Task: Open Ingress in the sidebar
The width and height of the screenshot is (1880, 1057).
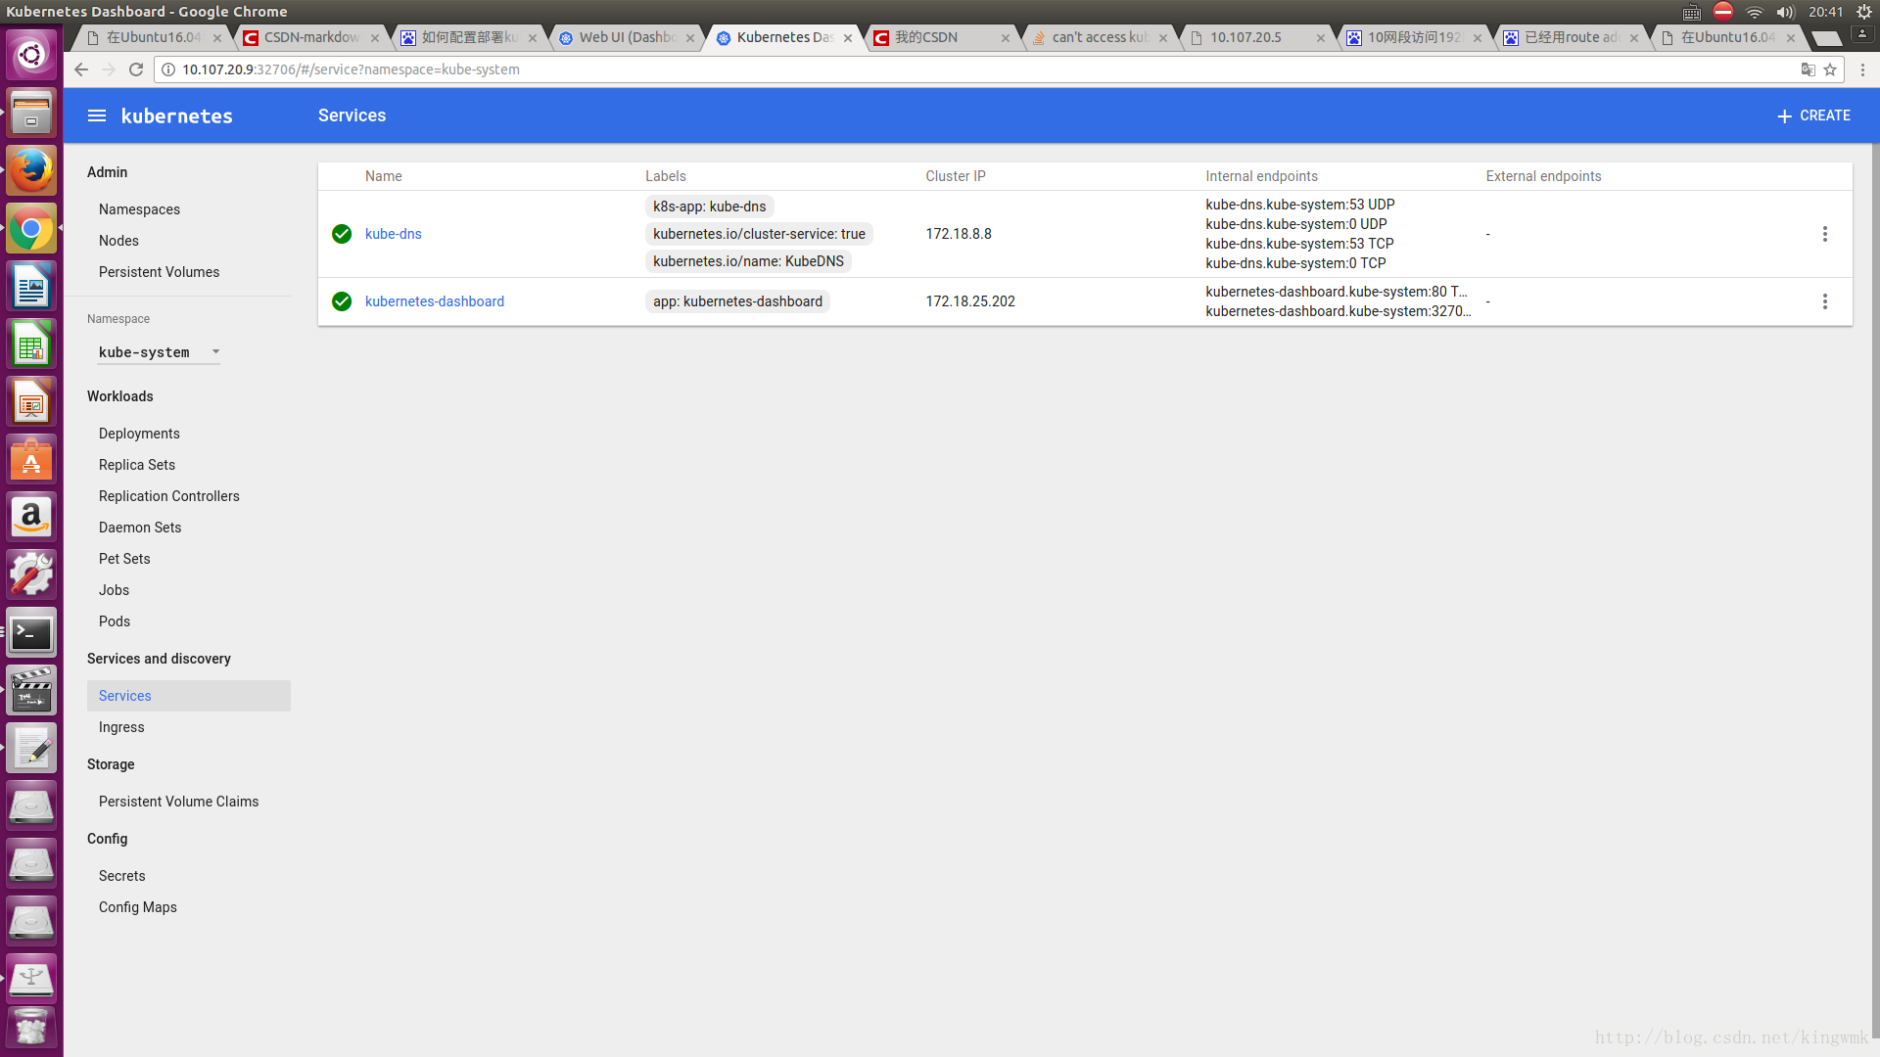Action: click(x=121, y=727)
